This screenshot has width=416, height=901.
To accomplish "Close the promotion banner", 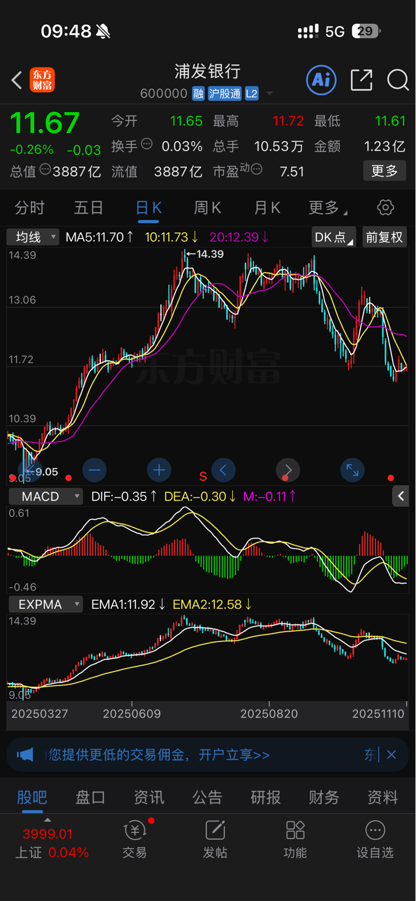I will pos(392,754).
